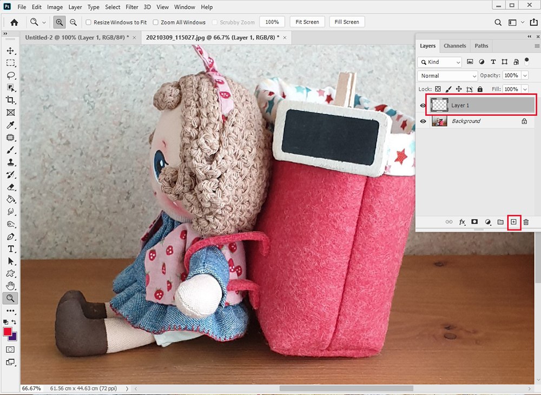Image resolution: width=541 pixels, height=395 pixels.
Task: Switch to the Untitled-2 document tab
Action: tap(77, 37)
